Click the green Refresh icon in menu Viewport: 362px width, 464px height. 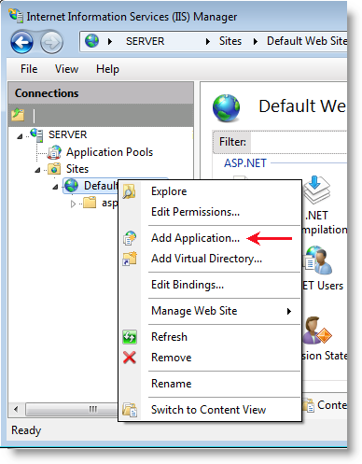point(130,337)
